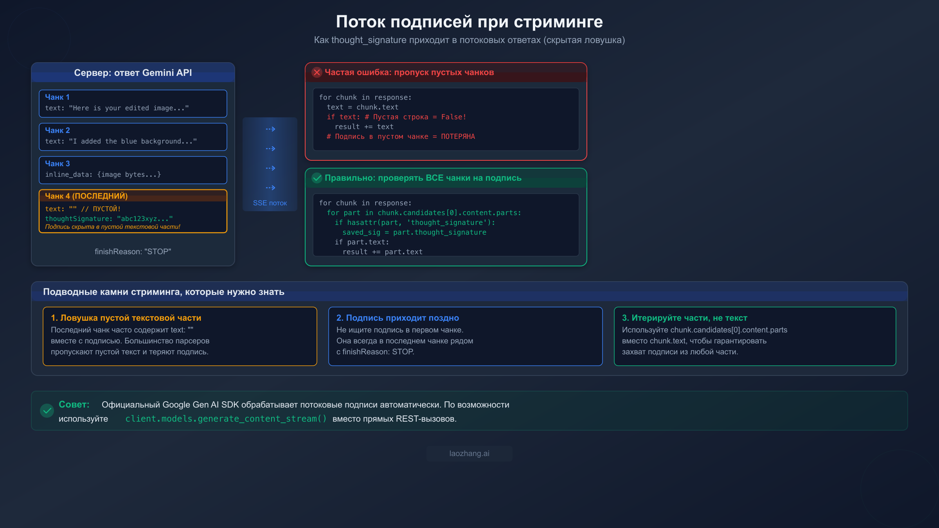The width and height of the screenshot is (939, 528).
Task: Click the second arrow in the SSE поток column
Action: pos(270,148)
